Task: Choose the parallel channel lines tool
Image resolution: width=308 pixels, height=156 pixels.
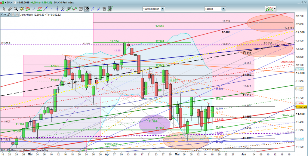Action: 63,9
